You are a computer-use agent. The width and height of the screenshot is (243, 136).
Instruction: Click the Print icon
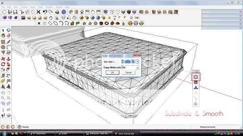point(57,12)
